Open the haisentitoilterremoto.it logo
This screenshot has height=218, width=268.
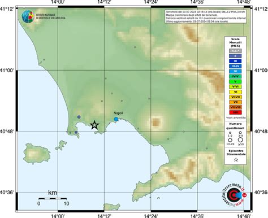click(x=235, y=195)
